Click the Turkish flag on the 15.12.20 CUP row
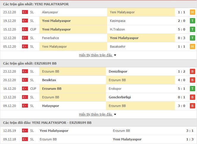 (x=25, y=29)
